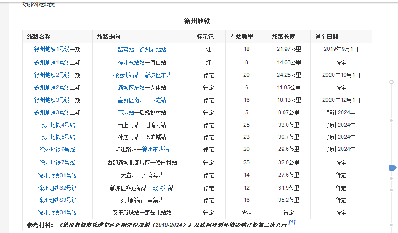Select the 21.97公里 length cell
The width and height of the screenshot is (398, 233).
289,49
